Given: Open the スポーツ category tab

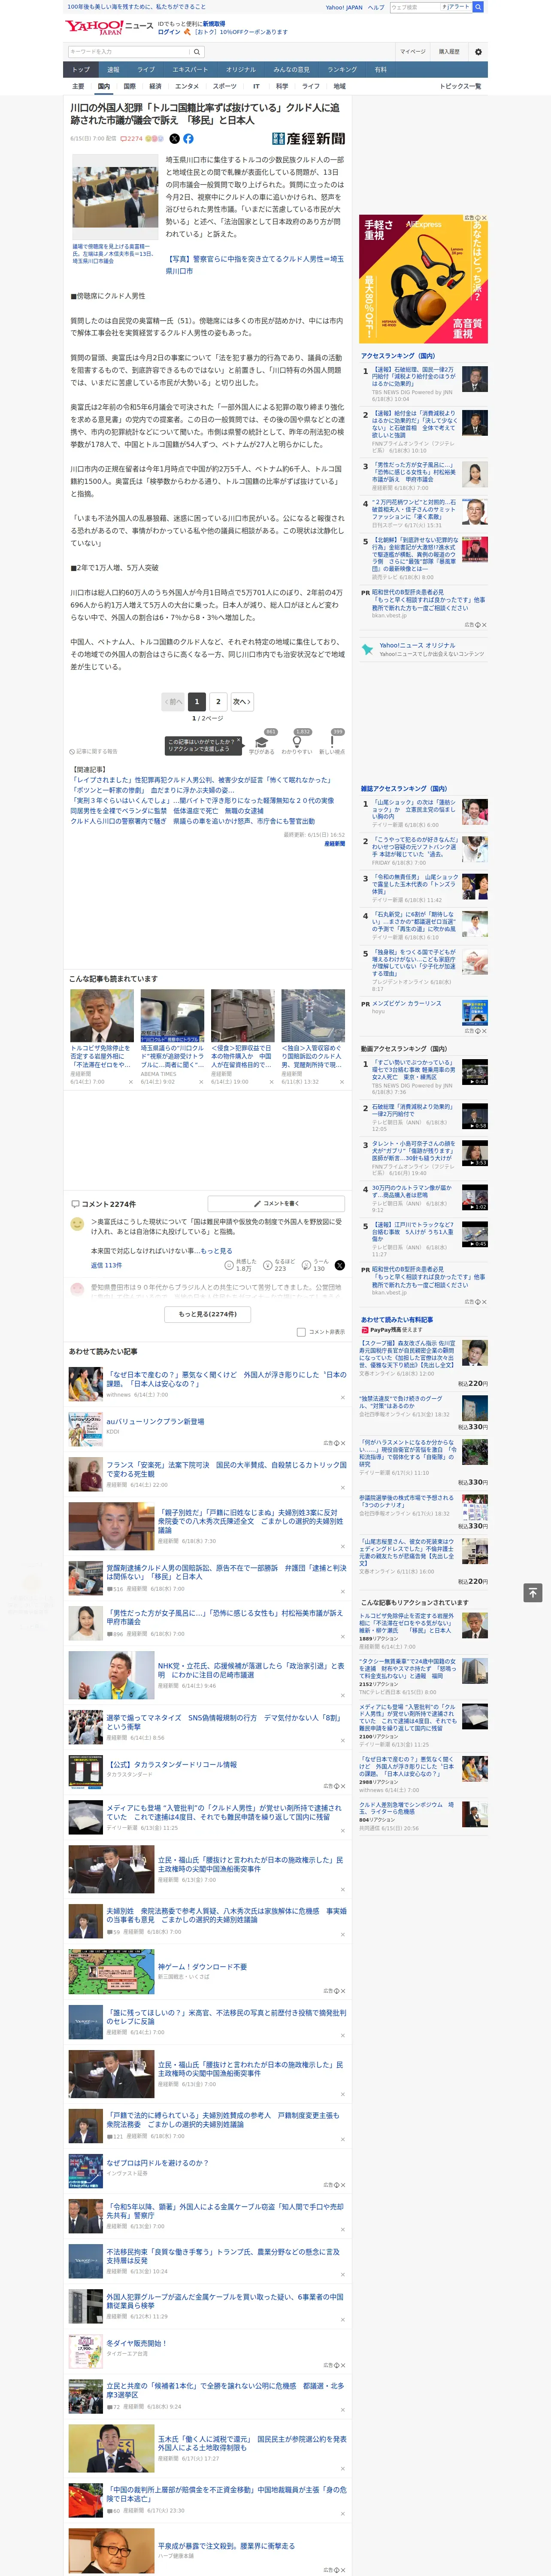Looking at the screenshot, I should 225,86.
